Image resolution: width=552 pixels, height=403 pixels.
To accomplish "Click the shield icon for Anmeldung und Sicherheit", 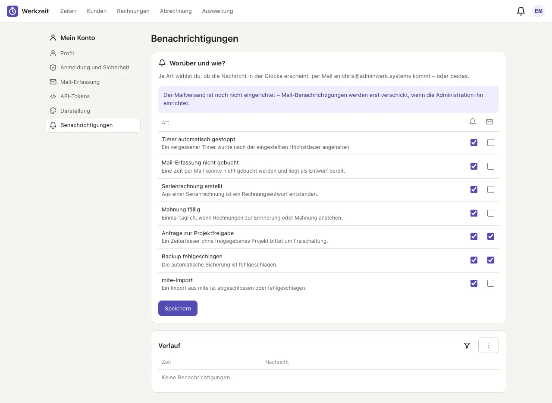I will (x=53, y=68).
